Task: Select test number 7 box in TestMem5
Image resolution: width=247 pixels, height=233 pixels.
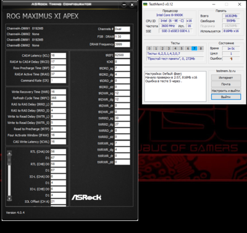Action: coord(194,49)
